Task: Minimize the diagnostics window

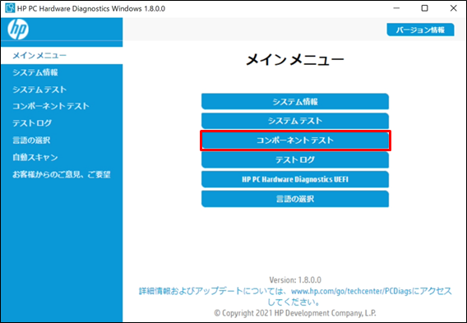Action: pos(396,8)
